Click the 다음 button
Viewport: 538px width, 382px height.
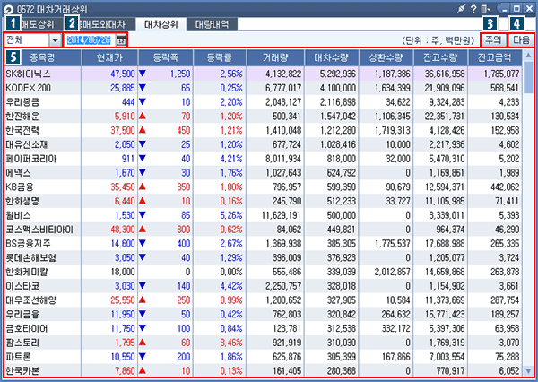click(x=521, y=40)
